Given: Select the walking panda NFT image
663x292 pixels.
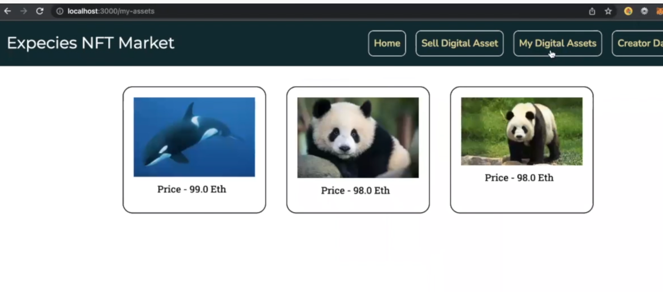Looking at the screenshot, I should coord(522,131).
